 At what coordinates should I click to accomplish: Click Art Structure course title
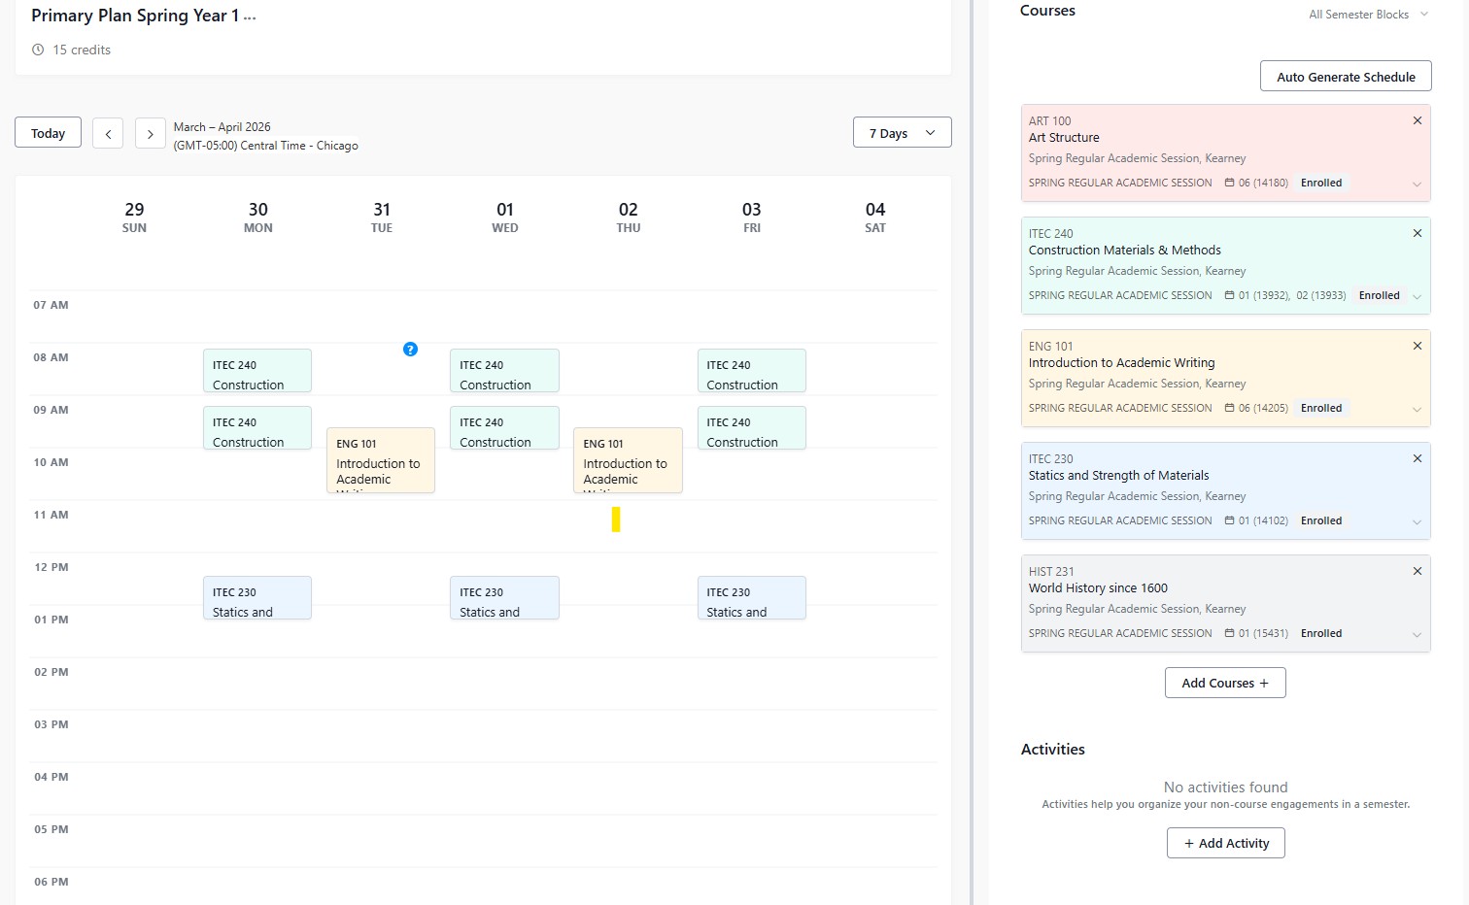click(1064, 138)
